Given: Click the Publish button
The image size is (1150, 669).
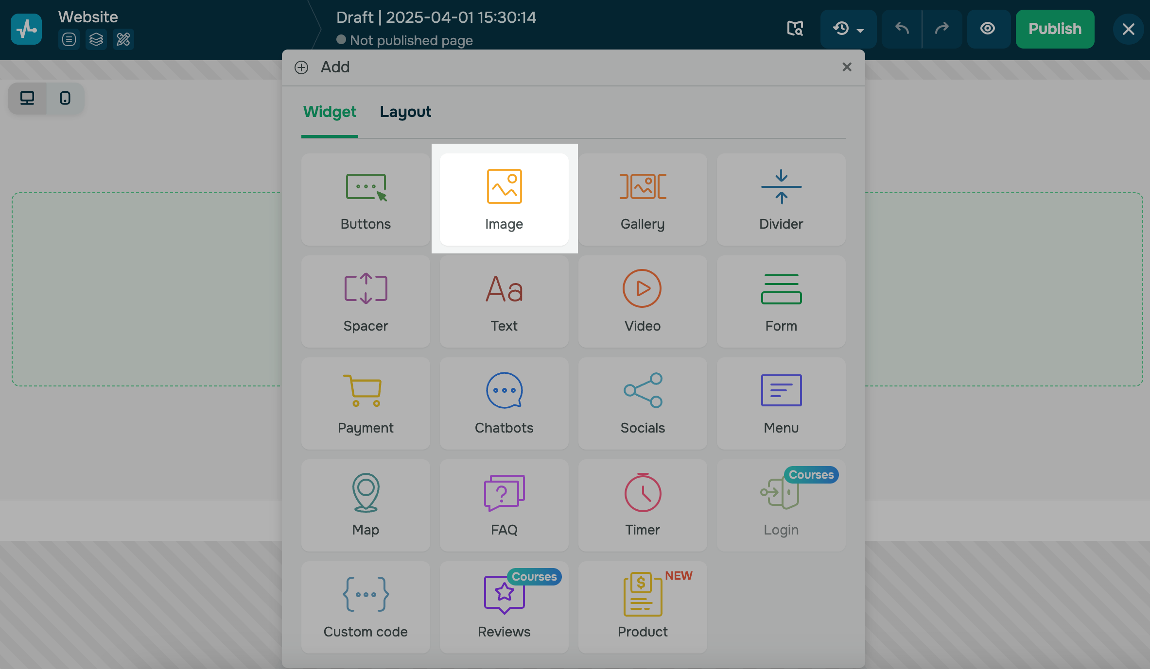Looking at the screenshot, I should click(x=1055, y=29).
